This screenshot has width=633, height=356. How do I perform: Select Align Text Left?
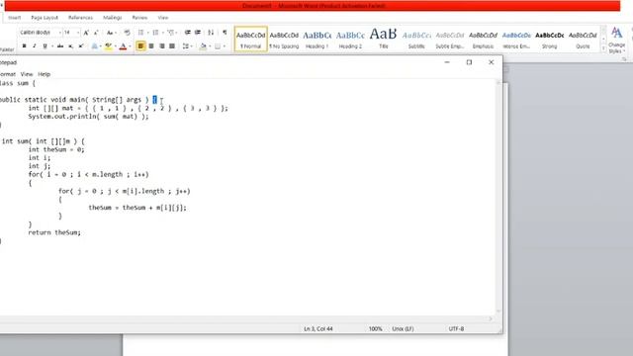(140, 46)
